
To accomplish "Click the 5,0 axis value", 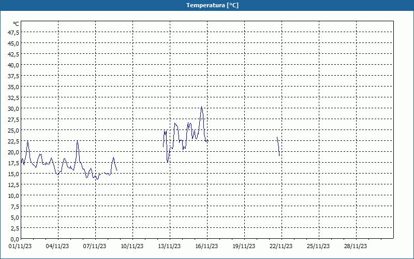I will (15, 218).
